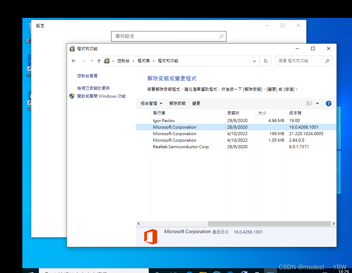
Task: Open more view options dropdown arrow
Action: 317,103
